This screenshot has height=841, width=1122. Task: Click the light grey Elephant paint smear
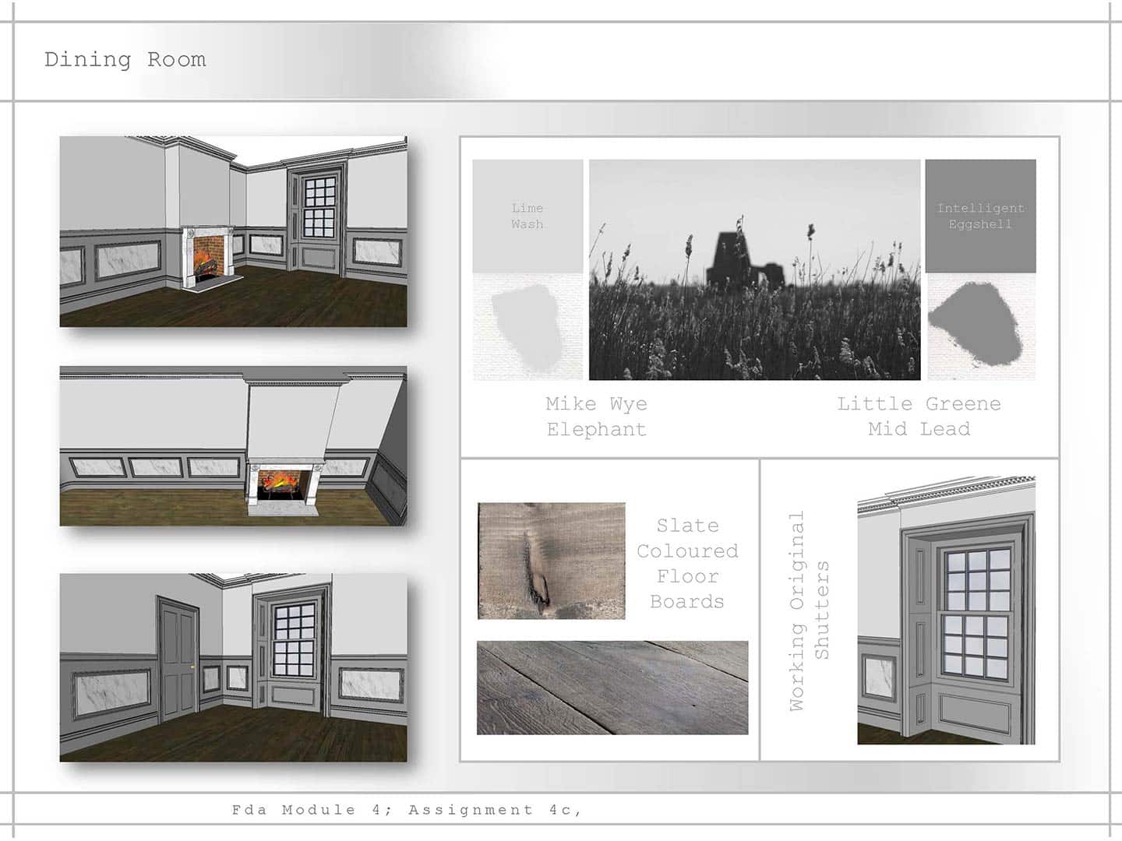527,325
